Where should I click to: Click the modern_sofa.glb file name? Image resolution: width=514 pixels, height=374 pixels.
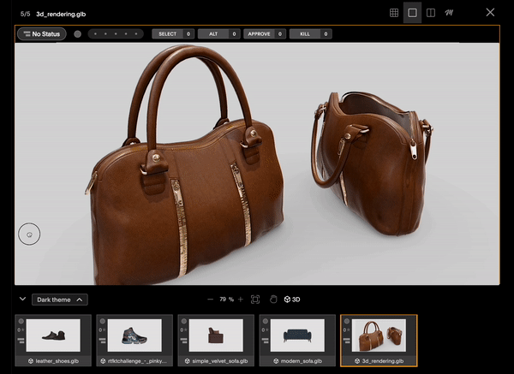coord(302,361)
